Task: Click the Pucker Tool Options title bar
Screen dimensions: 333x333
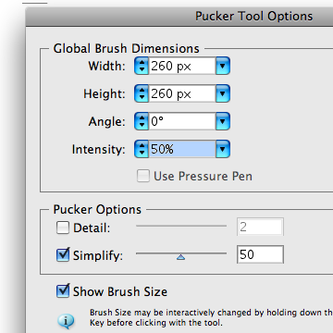Action: [179, 17]
